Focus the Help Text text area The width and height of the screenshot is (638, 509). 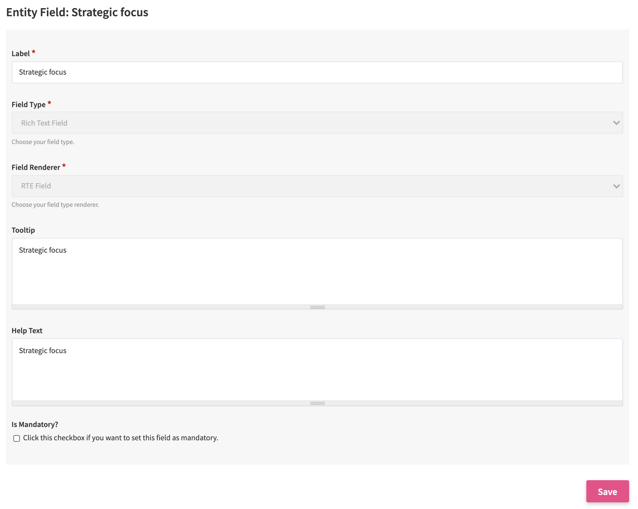(317, 370)
